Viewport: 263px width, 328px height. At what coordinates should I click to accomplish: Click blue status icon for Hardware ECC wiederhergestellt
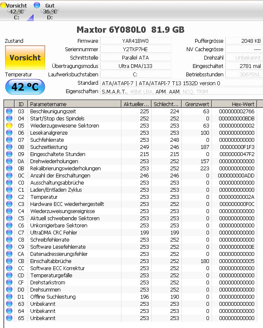[x=9, y=204]
